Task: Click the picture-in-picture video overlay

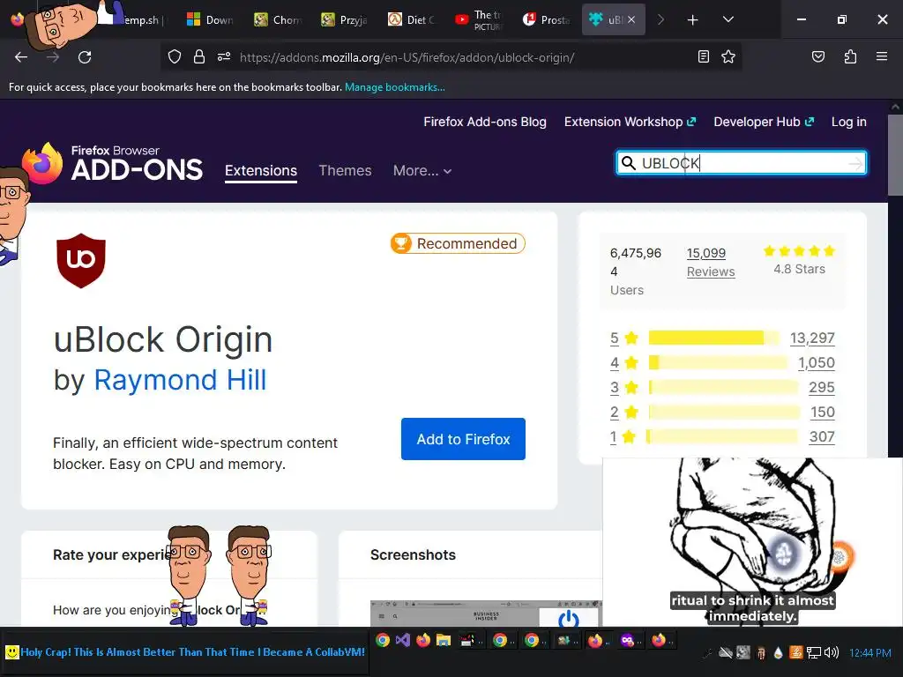Action: coord(752,542)
